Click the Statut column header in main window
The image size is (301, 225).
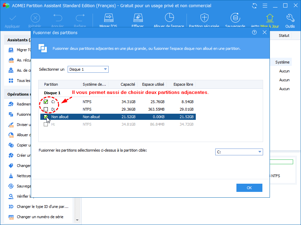pos(284,36)
